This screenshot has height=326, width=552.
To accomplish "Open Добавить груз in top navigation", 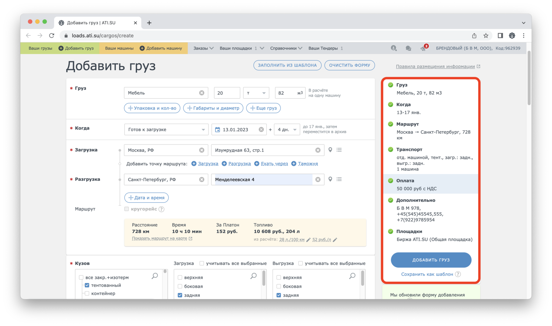I will pos(76,48).
